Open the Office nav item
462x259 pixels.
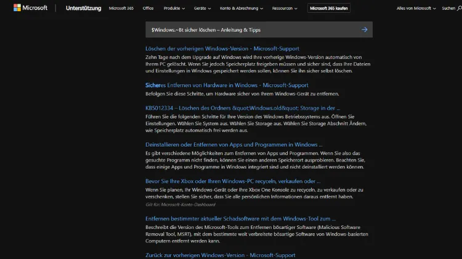tap(148, 8)
